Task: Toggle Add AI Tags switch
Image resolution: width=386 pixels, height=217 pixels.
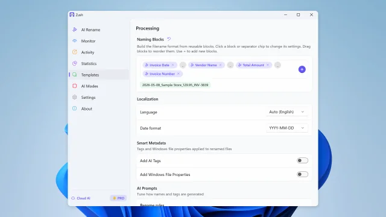Action: 302,160
